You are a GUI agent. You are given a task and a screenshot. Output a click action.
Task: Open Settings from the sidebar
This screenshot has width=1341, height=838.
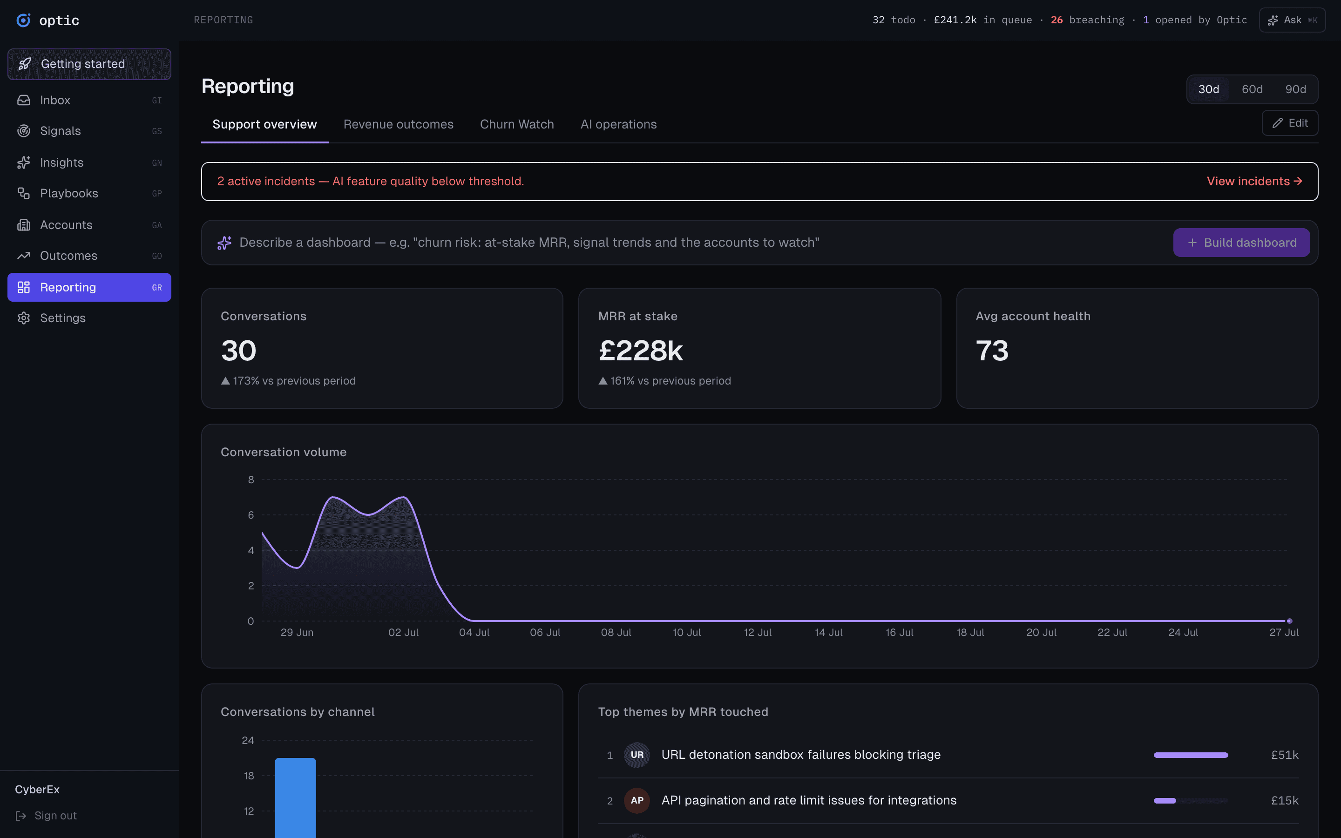(x=89, y=318)
